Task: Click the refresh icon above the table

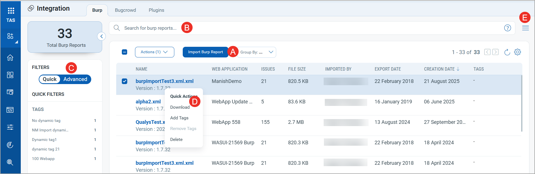Action: [507, 52]
